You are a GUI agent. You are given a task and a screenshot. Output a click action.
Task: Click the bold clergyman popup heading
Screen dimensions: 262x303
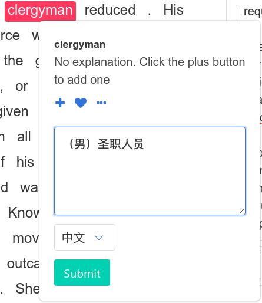tap(80, 45)
